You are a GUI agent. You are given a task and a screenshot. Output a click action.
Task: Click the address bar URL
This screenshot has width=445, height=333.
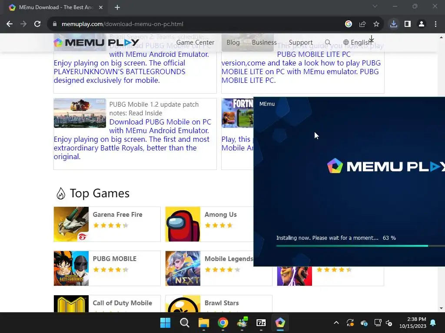point(122,24)
